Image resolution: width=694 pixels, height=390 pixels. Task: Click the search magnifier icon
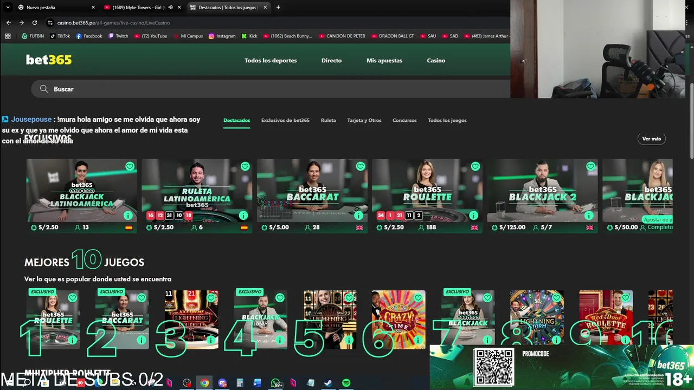coord(44,89)
